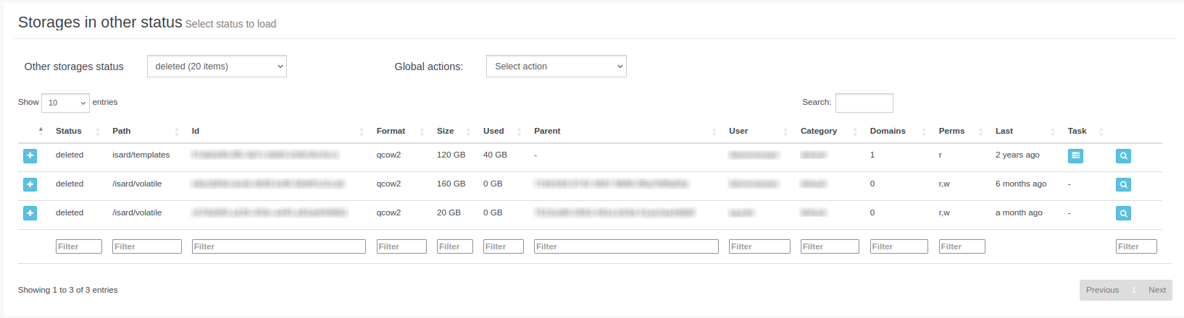Expand the 20 GB storage row
This screenshot has width=1184, height=318.
click(x=30, y=213)
